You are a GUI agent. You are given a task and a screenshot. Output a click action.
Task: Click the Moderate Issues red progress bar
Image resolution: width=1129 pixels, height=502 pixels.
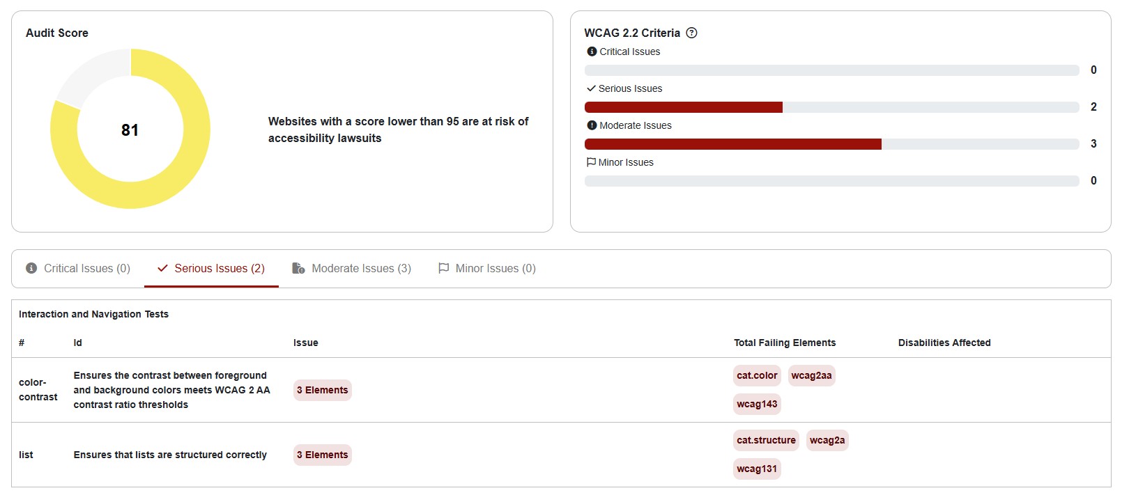click(733, 143)
